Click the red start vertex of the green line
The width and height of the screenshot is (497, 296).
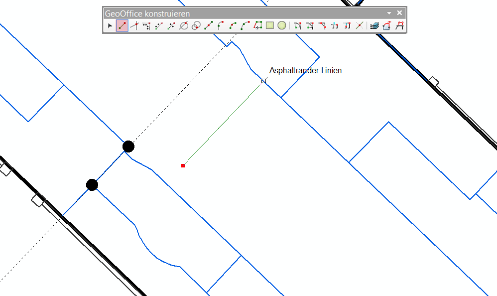pos(183,165)
